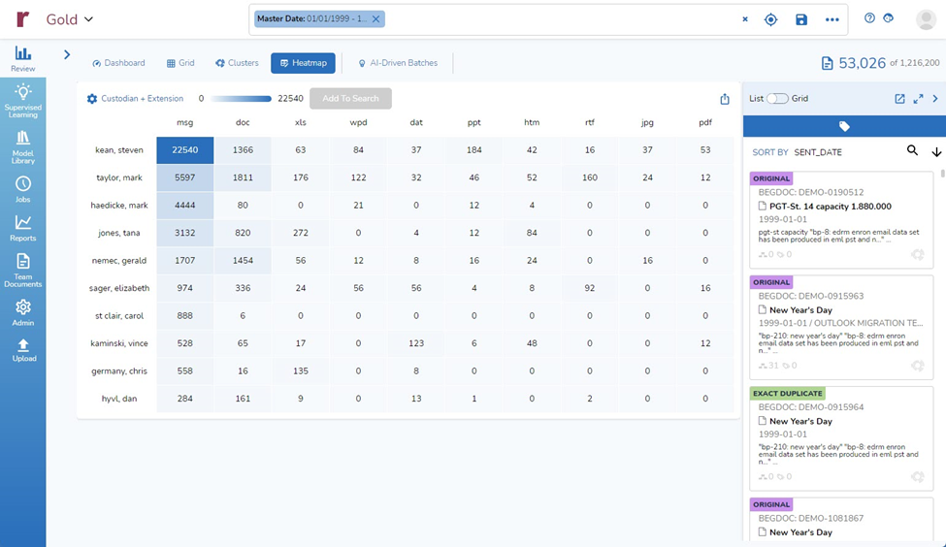This screenshot has height=547, width=946.
Task: Select cell 123 for kaminski, vince dat
Action: tap(416, 343)
